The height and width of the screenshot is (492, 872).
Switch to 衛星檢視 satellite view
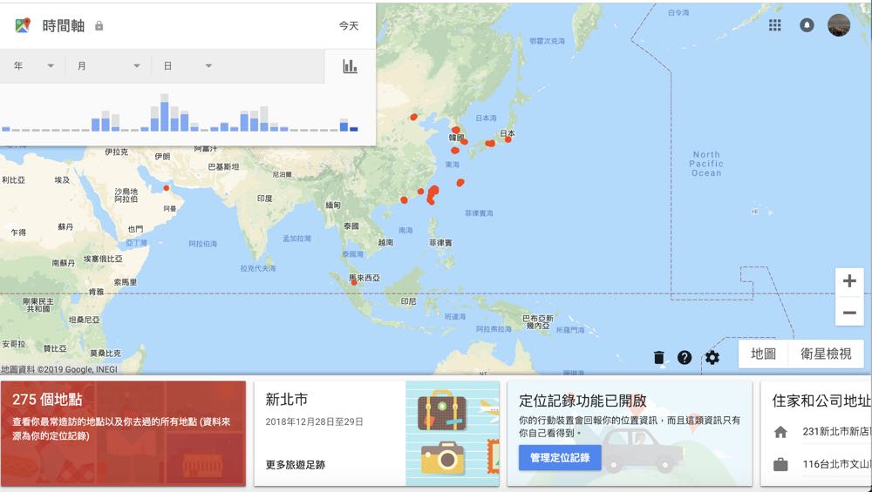tap(825, 354)
